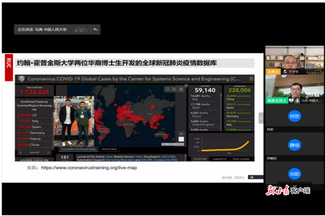Image resolution: width=325 pixels, height=216 pixels.
Task: Click the microphone icon on 马亮's video
Action: [297, 100]
